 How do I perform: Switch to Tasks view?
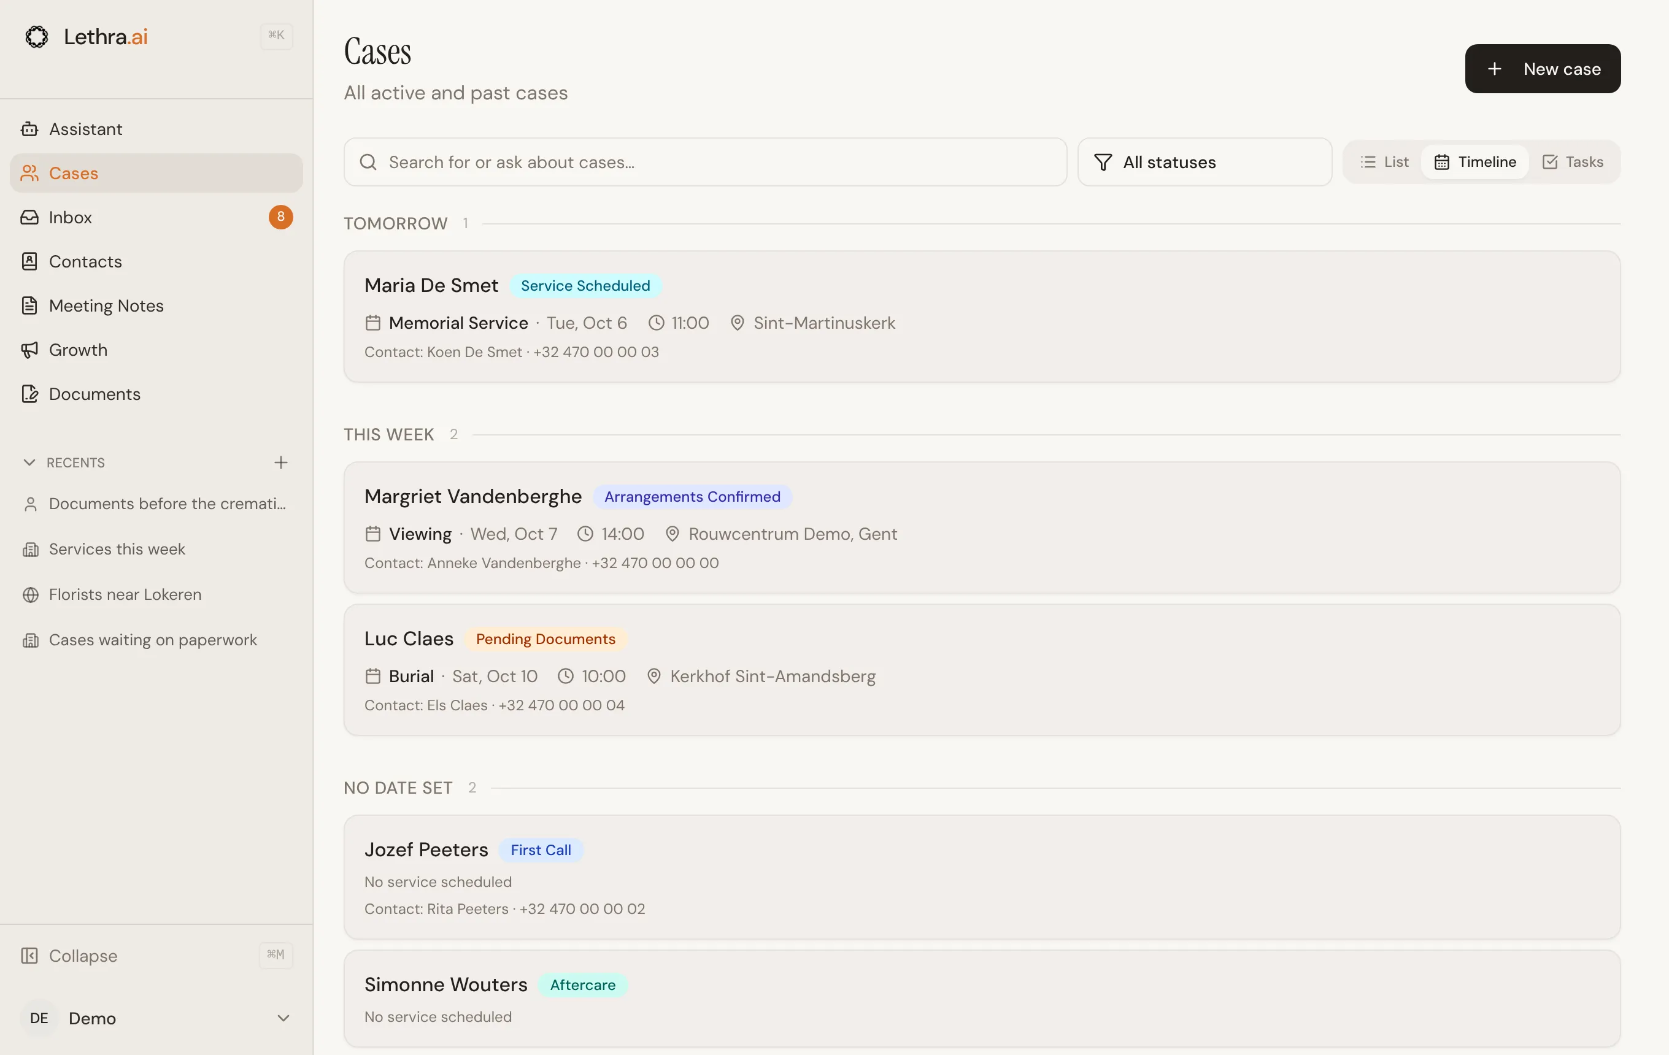(x=1573, y=162)
